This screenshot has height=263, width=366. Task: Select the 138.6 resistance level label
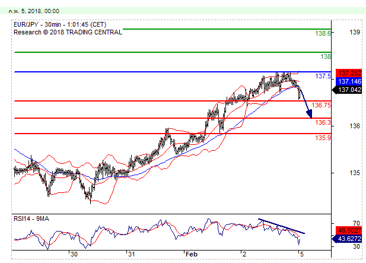pyautogui.click(x=323, y=33)
